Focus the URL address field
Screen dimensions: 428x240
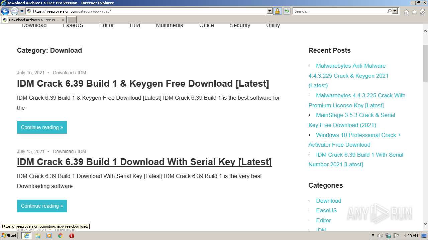click(x=149, y=11)
